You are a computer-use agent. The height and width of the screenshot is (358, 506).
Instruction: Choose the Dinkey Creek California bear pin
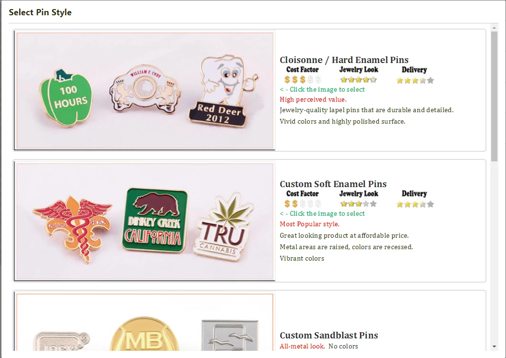pyautogui.click(x=155, y=220)
